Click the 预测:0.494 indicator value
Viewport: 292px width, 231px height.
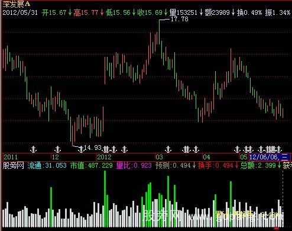173,165
